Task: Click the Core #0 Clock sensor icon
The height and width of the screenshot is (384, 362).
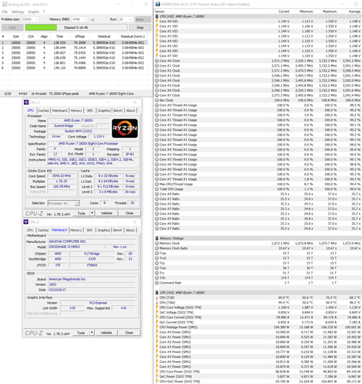Action: click(157, 61)
